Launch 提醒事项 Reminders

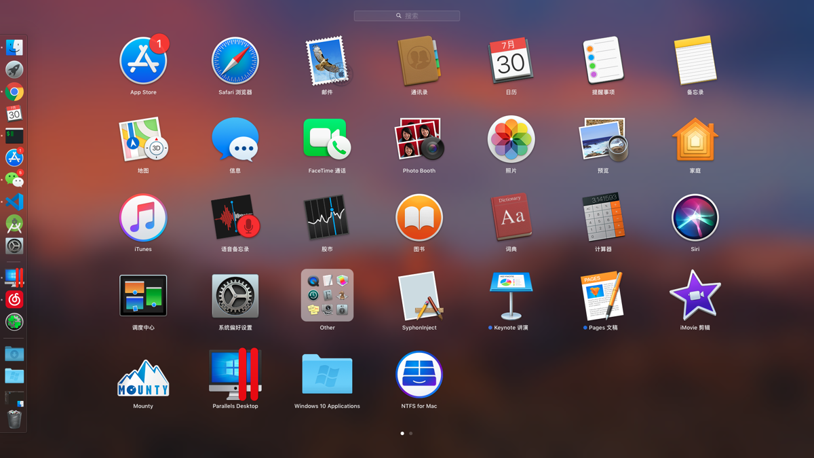click(x=603, y=61)
